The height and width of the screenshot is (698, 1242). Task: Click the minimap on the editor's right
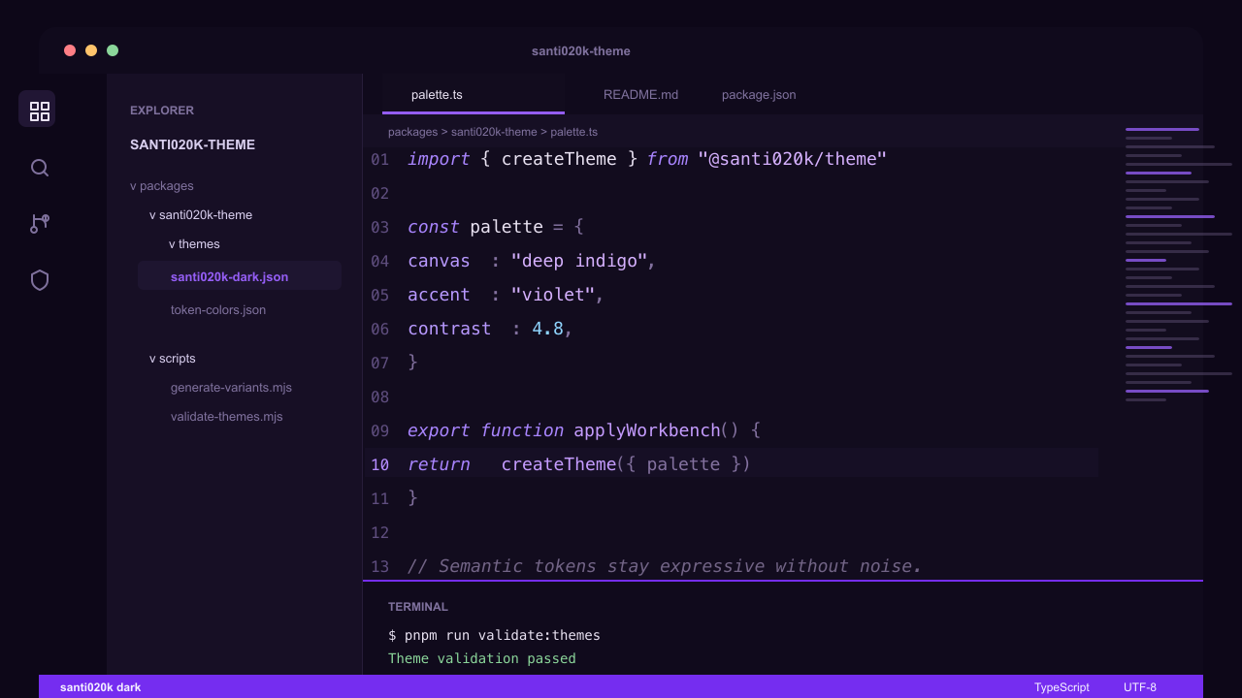pos(1178,264)
